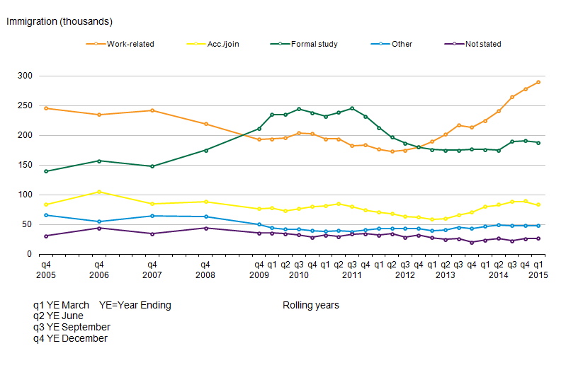
Task: Click the Immigration (thousands) axis title
Action: tap(60, 22)
